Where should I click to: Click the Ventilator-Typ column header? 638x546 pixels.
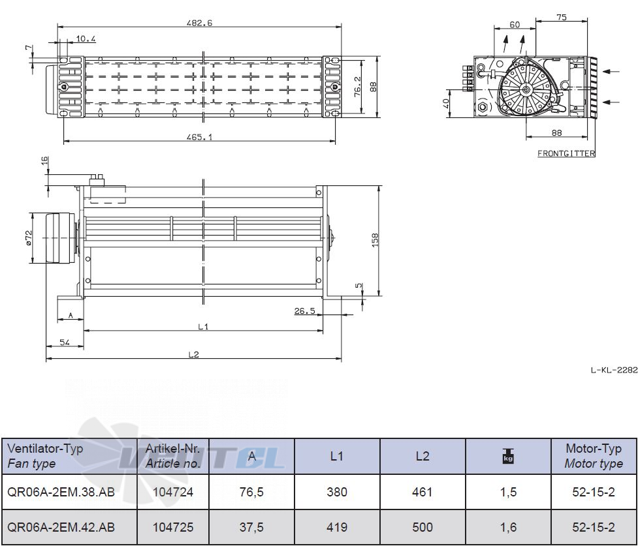tap(70, 456)
